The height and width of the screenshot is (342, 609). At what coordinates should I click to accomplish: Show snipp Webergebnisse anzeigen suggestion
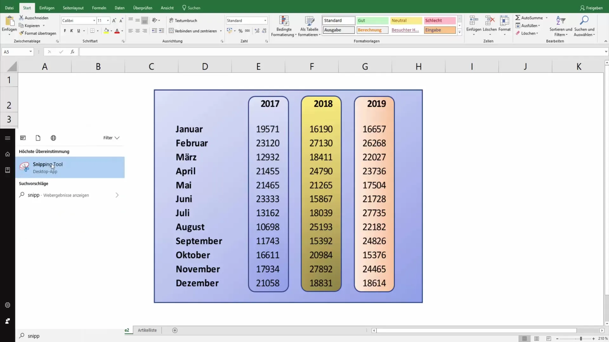[70, 195]
